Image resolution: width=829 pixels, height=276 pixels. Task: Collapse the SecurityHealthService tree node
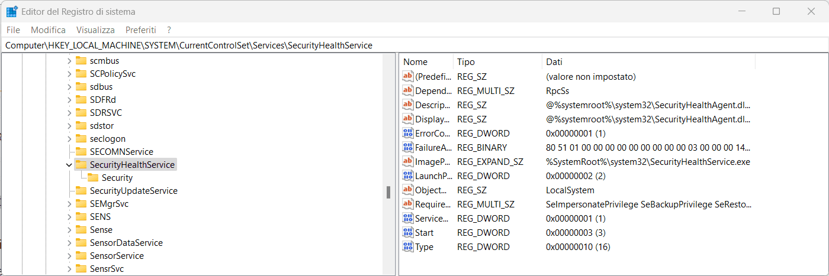[x=69, y=165]
